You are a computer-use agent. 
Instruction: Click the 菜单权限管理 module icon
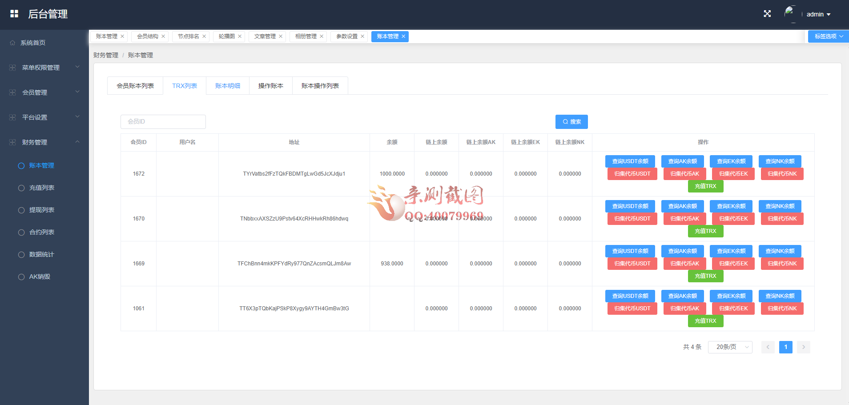click(x=12, y=67)
